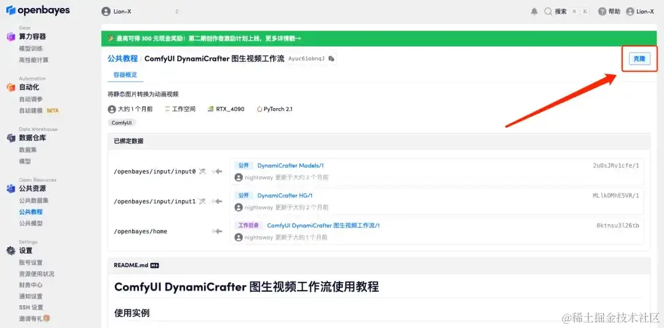Click the 公共教程 breadcrumb link
Screen dimensions: 664x328
[x=122, y=58]
